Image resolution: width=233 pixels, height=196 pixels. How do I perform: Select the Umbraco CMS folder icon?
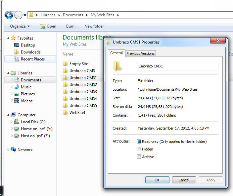click(x=65, y=70)
